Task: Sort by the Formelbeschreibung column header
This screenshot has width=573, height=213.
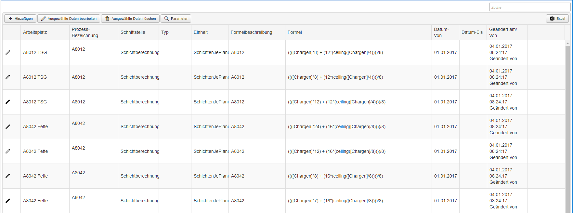Action: (257, 32)
